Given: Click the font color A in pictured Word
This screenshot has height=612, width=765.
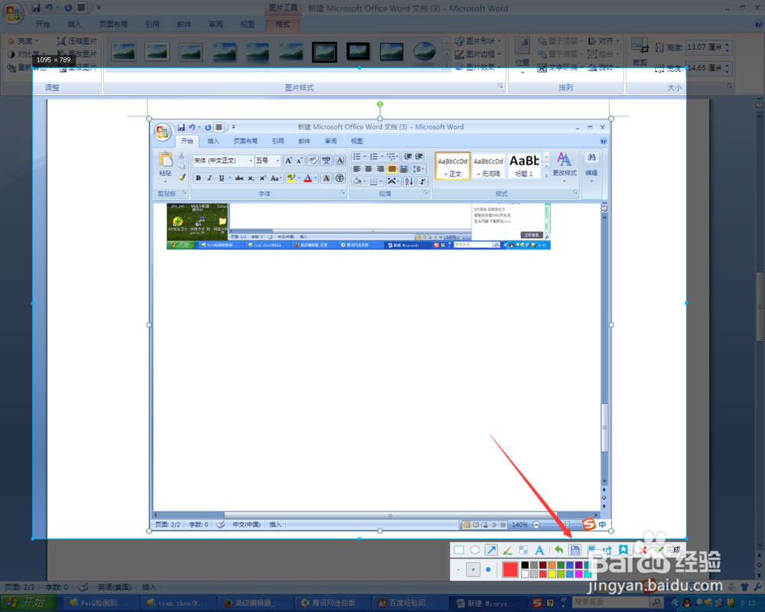Looking at the screenshot, I should click(308, 178).
